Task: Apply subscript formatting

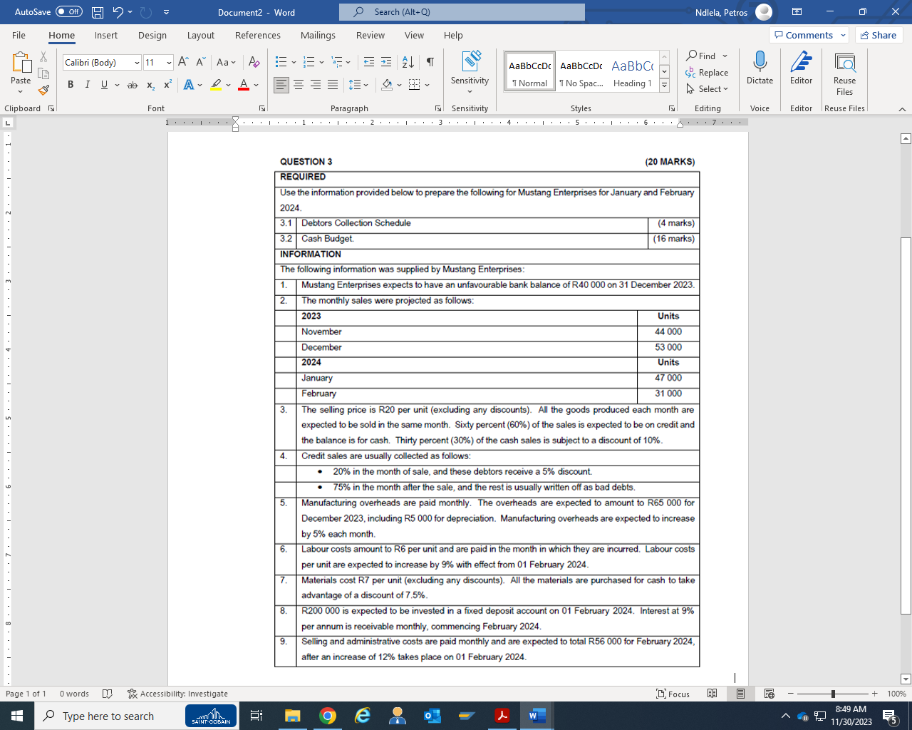Action: point(150,85)
